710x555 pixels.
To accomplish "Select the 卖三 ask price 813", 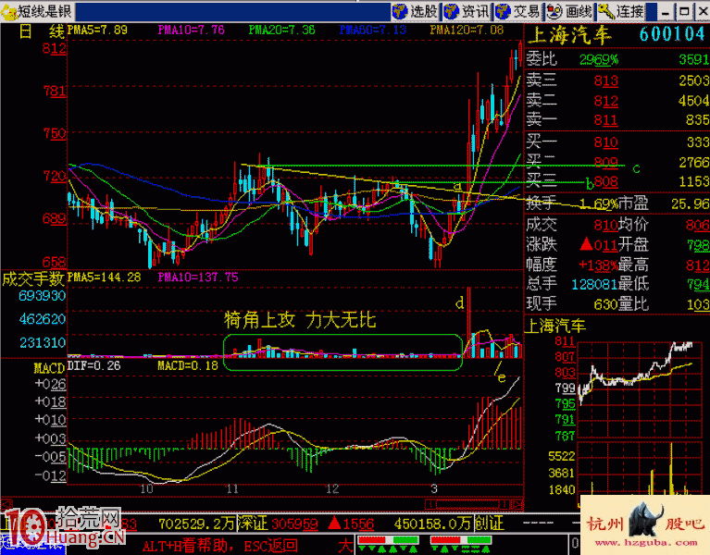I will 605,80.
